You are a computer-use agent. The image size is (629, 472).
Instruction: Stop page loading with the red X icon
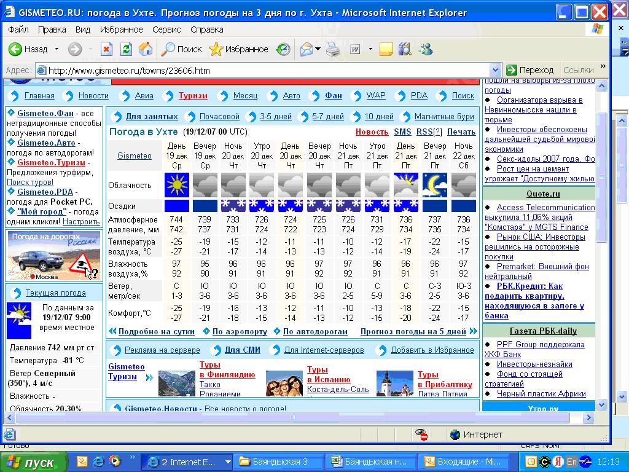(106, 49)
